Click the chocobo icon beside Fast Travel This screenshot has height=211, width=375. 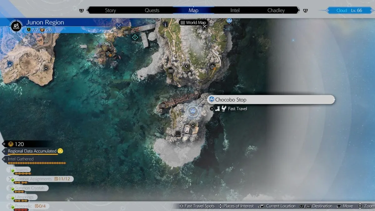pos(223,108)
